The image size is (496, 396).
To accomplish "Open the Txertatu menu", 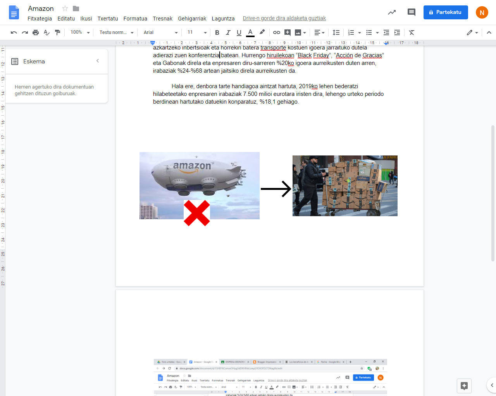I will pyautogui.click(x=108, y=19).
